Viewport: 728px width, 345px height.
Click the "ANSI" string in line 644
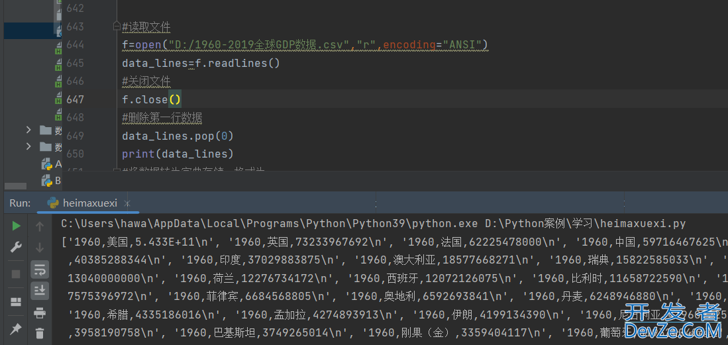tap(462, 44)
